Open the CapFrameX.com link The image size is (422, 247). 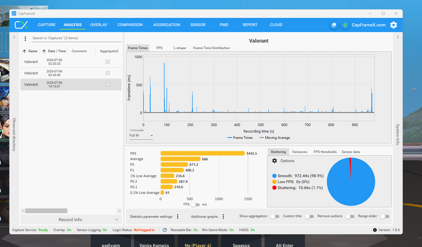click(x=369, y=25)
